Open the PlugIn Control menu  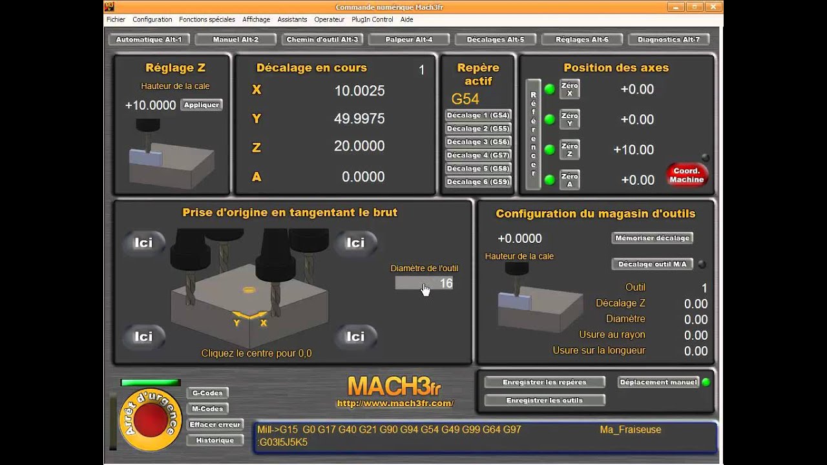(372, 20)
